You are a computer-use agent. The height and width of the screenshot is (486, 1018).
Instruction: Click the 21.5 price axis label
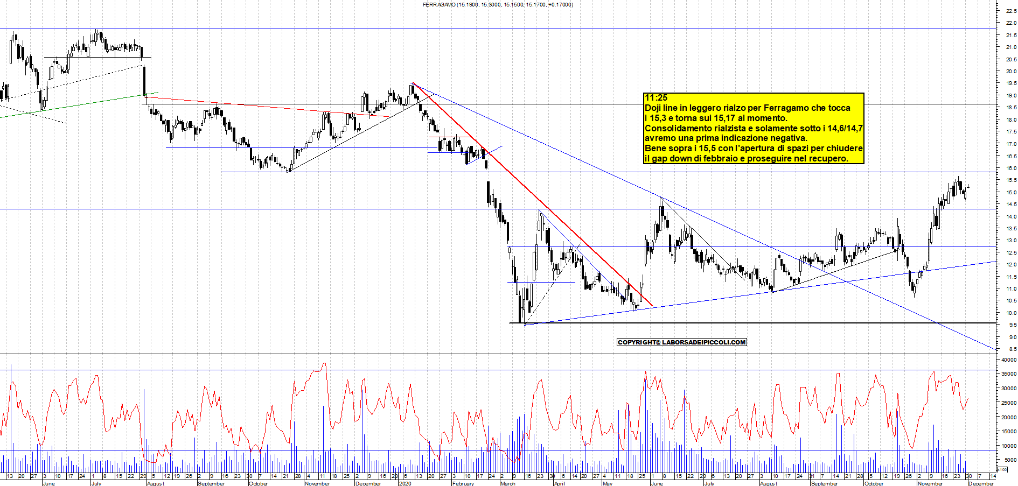[x=1011, y=35]
